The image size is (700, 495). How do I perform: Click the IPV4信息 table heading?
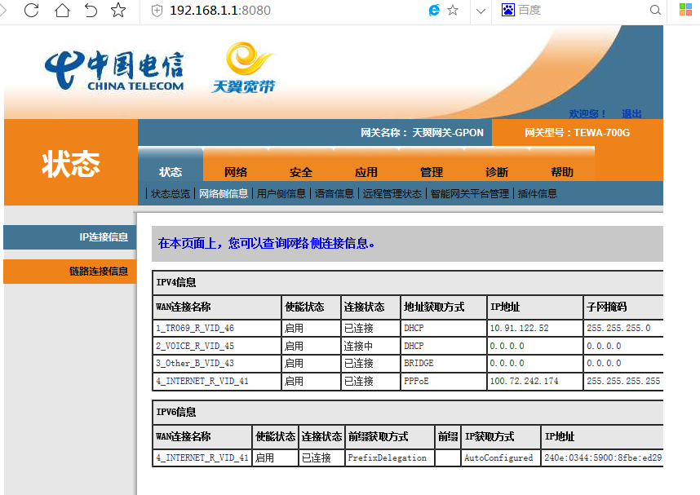coord(176,282)
